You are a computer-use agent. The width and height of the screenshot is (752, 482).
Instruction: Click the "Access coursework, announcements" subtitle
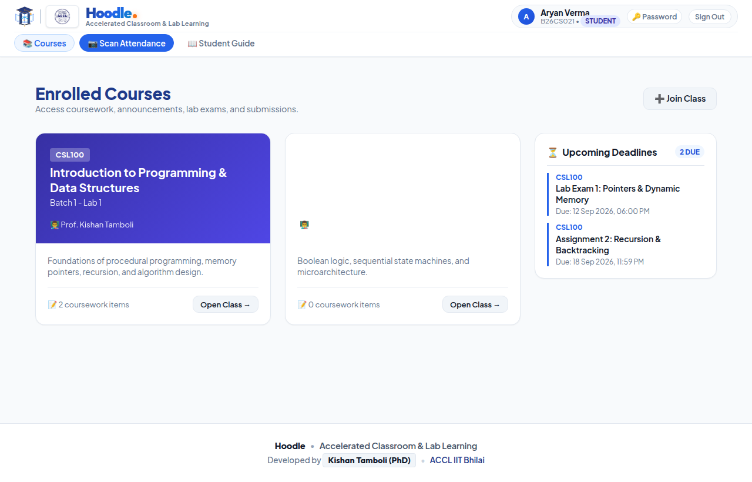tap(167, 109)
